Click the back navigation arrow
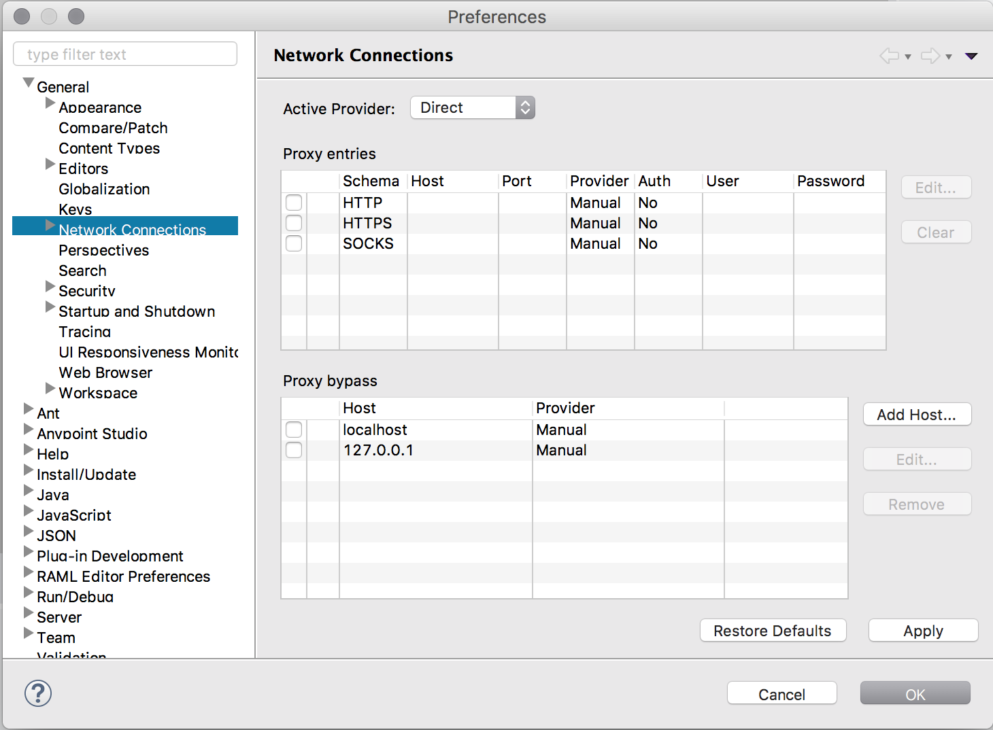Viewport: 993px width, 730px height. click(890, 56)
